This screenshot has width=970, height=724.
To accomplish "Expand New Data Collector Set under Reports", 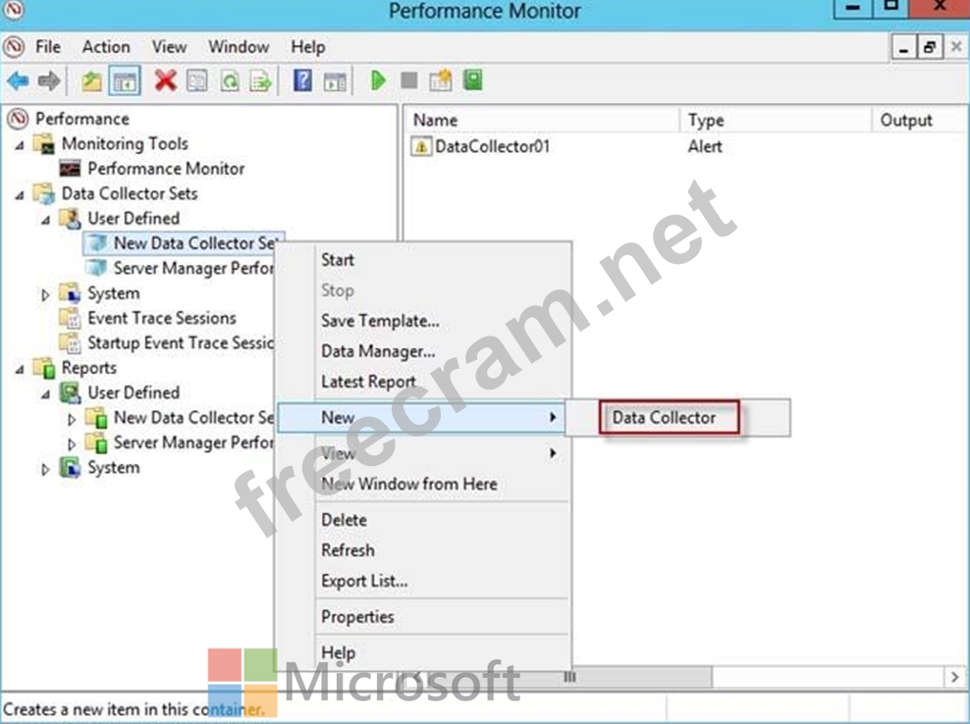I will 71,419.
